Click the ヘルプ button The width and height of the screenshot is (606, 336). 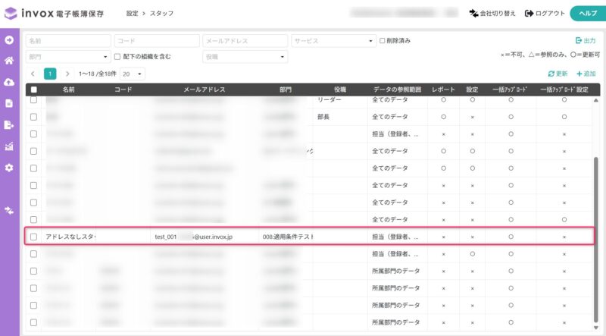tap(588, 14)
